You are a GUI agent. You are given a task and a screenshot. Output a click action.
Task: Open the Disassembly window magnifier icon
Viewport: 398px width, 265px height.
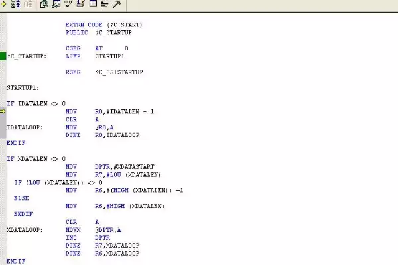[44, 4]
